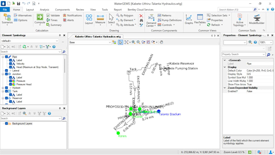Toggle the Pipe layer checkbox
275x155 pixels.
(6, 57)
